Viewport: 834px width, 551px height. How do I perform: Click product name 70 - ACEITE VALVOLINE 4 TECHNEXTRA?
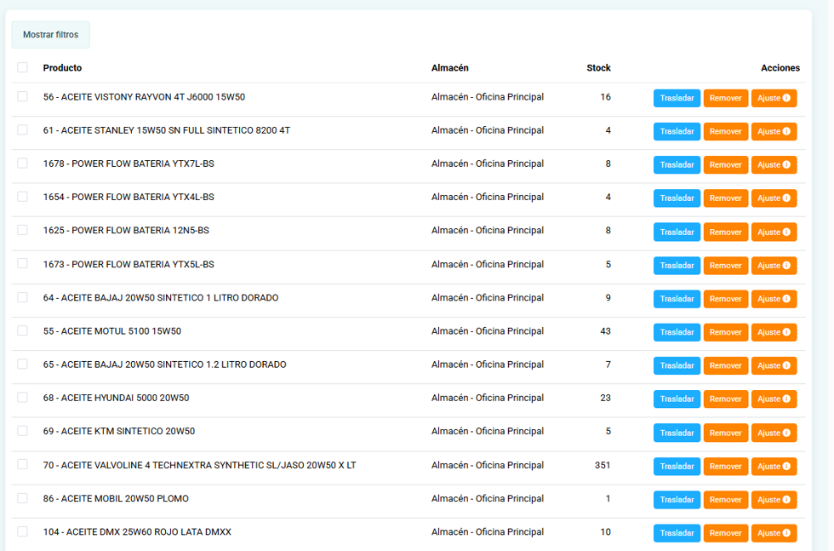(199, 465)
